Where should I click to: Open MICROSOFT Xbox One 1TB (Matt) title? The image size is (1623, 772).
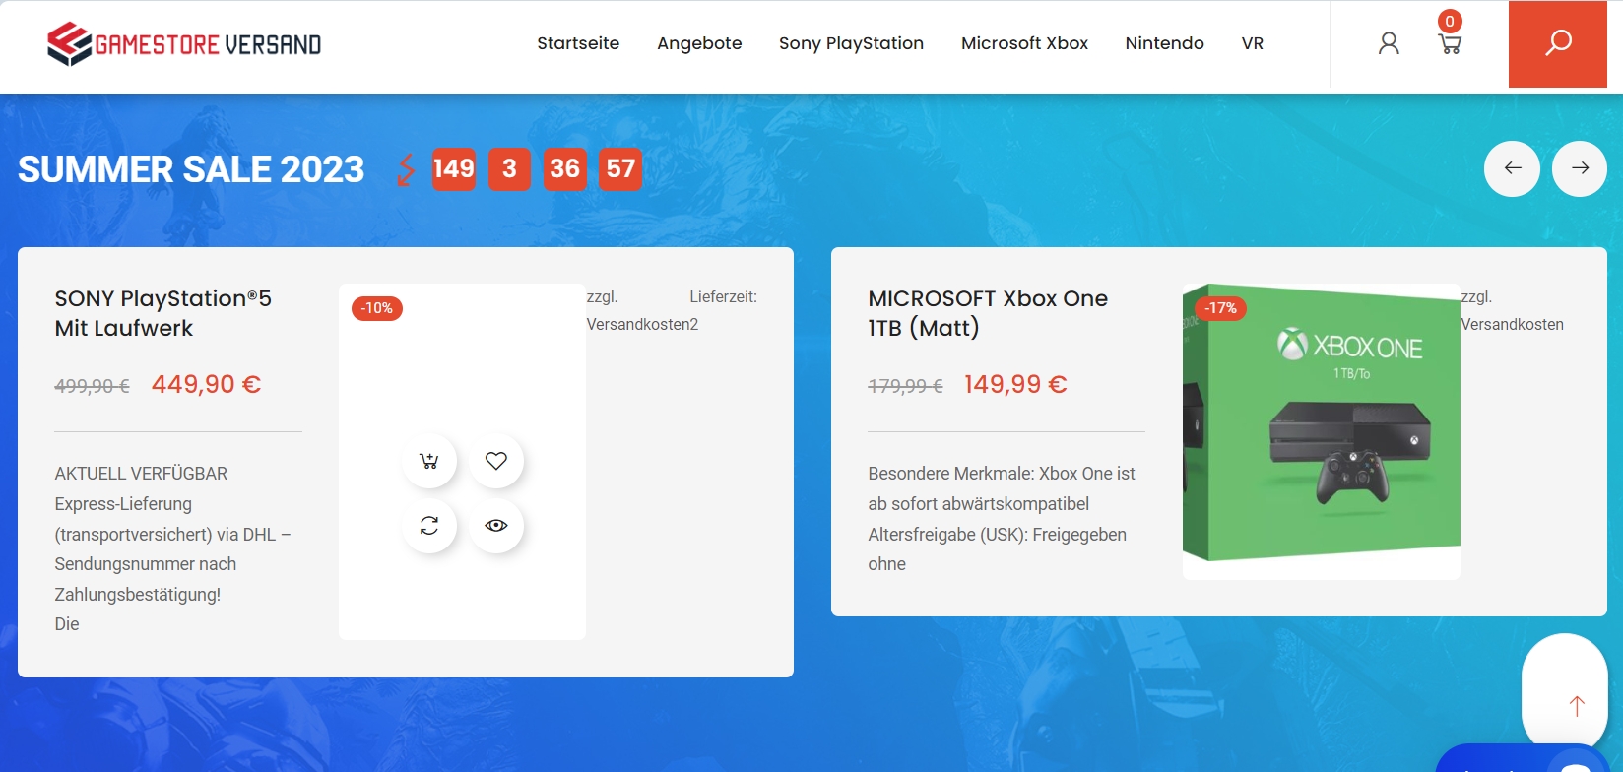coord(988,313)
